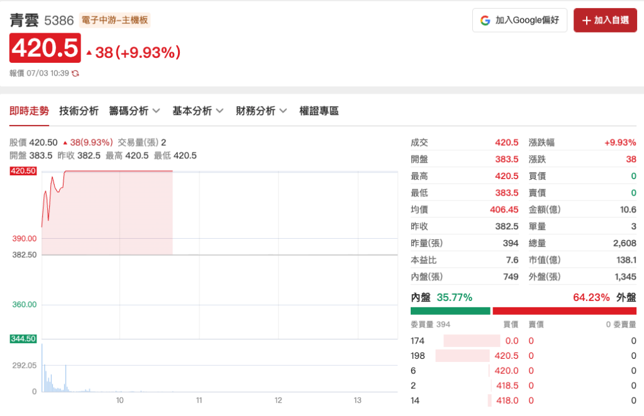The width and height of the screenshot is (644, 416).
Task: Click the 64.23% 外盤 value
Action: tap(591, 297)
